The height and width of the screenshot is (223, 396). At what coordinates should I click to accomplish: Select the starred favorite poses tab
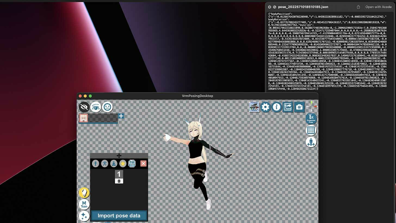122,163
